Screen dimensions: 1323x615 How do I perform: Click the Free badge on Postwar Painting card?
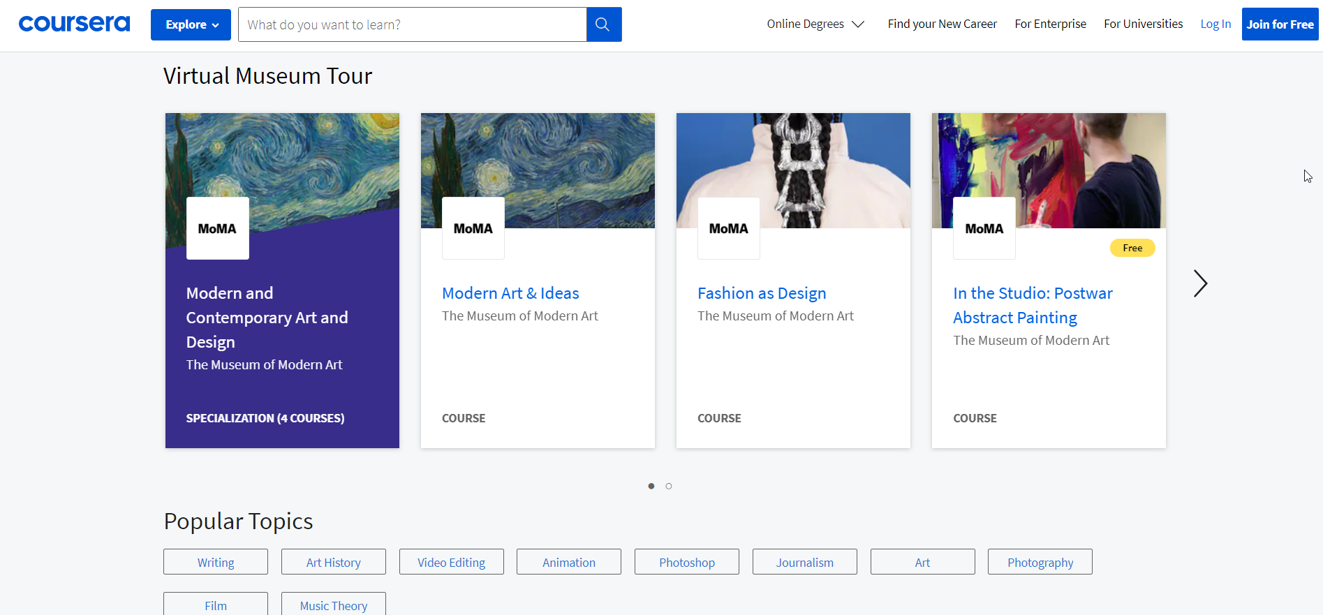[x=1132, y=248]
